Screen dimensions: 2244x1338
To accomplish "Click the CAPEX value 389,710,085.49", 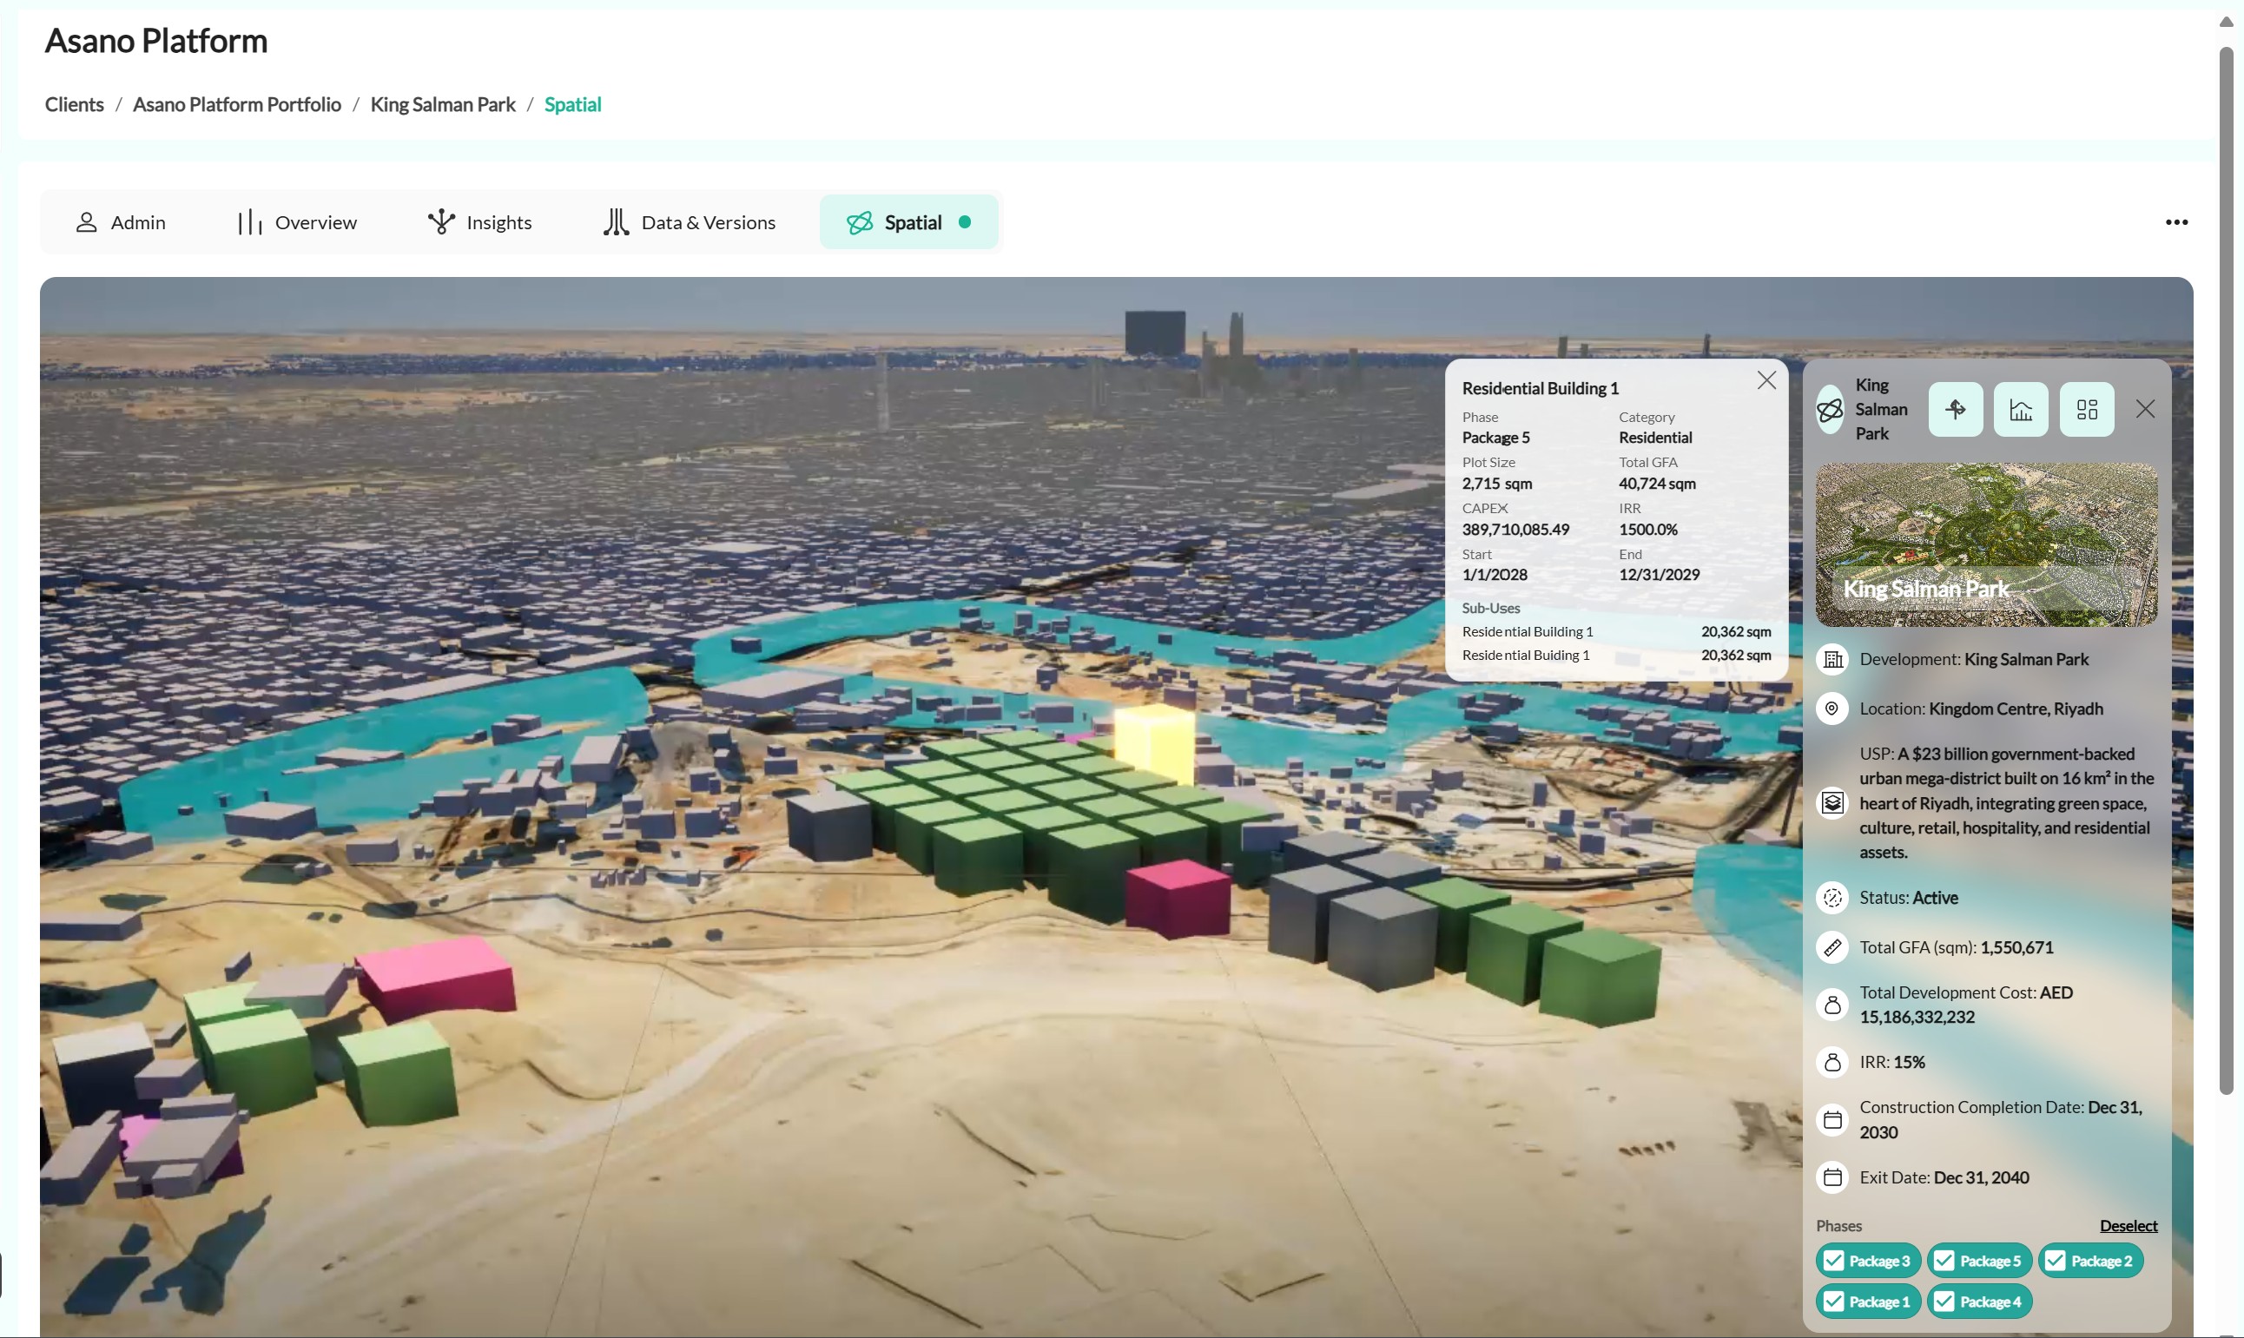I will tap(1515, 531).
